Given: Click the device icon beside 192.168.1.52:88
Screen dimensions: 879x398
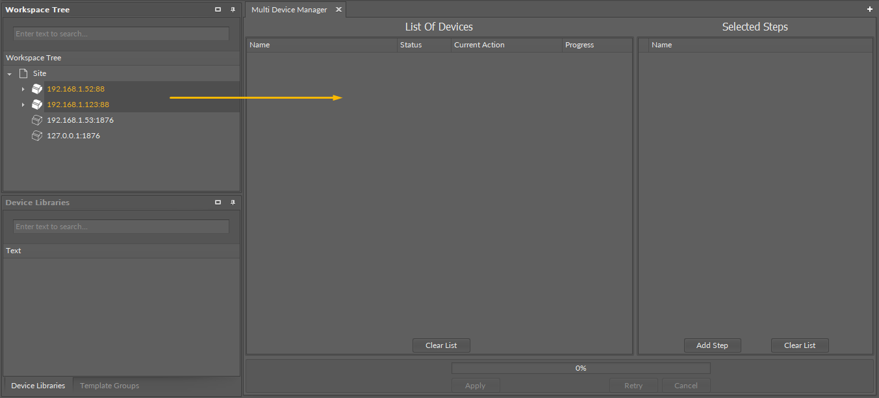Looking at the screenshot, I should coord(37,89).
